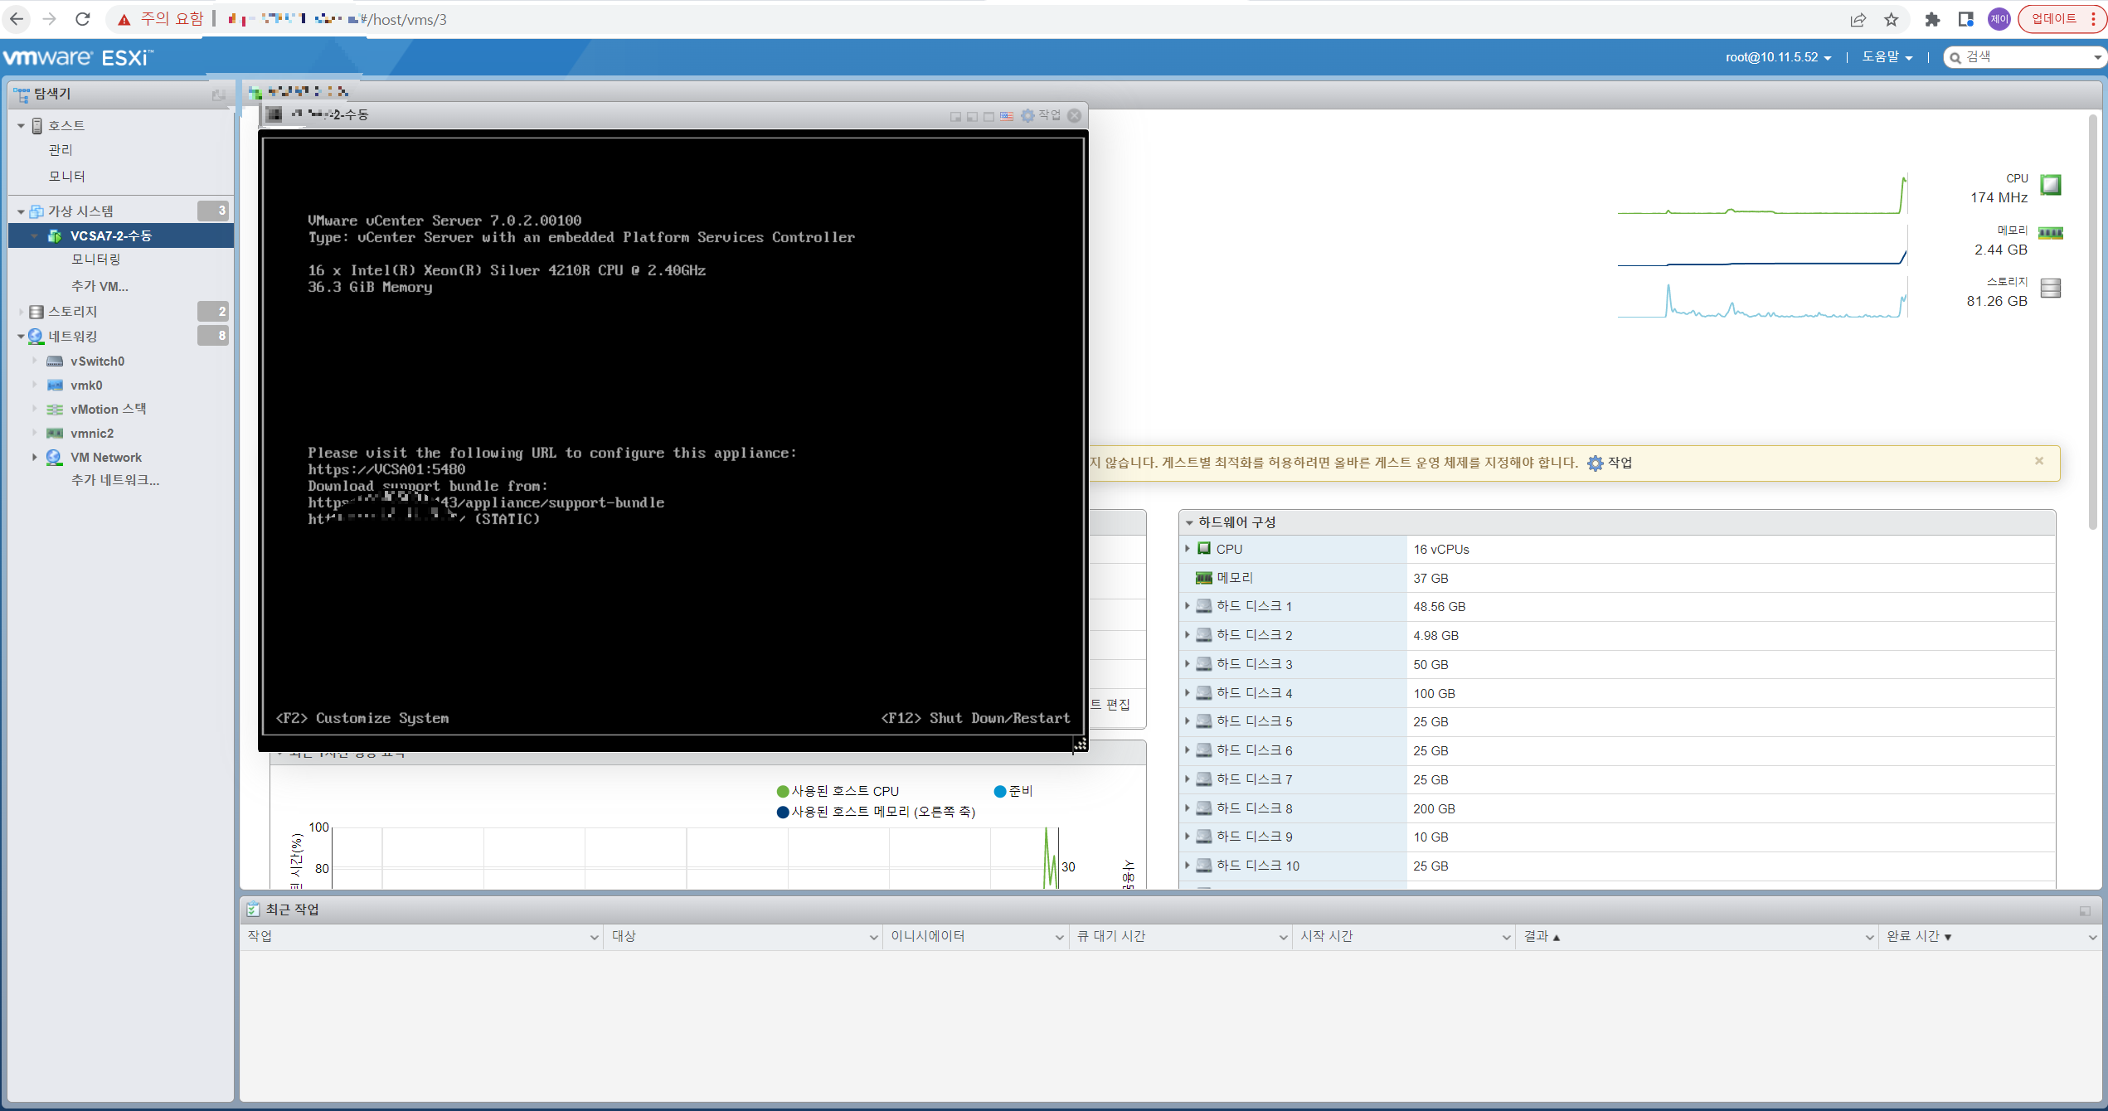Click the browser address bar URL
The height and width of the screenshot is (1111, 2108).
338,19
